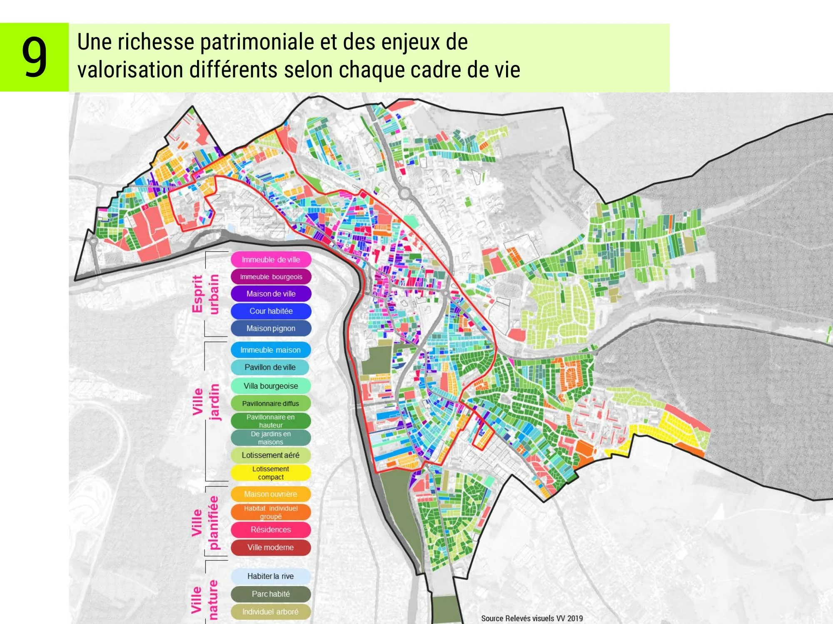833x624 pixels.
Task: Click the yellow 'Lotissement compact' legend pill
Action: 271,473
